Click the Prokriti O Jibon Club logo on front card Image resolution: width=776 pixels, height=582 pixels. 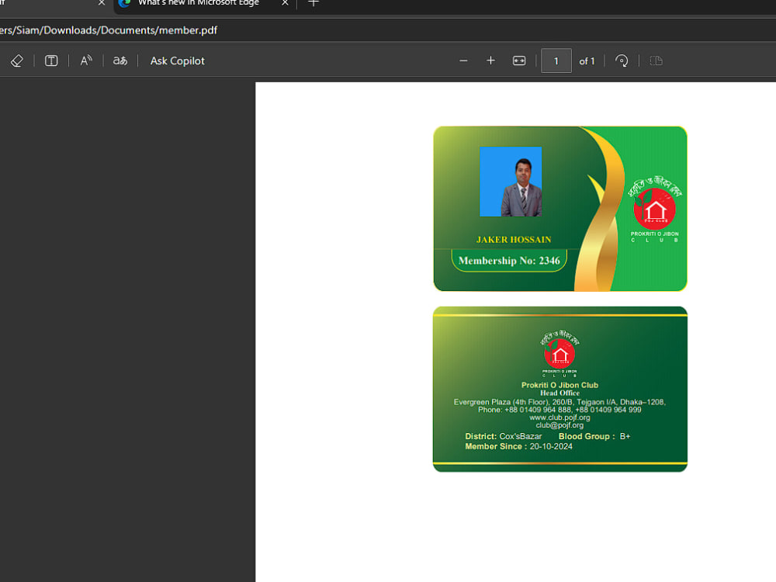pos(655,208)
